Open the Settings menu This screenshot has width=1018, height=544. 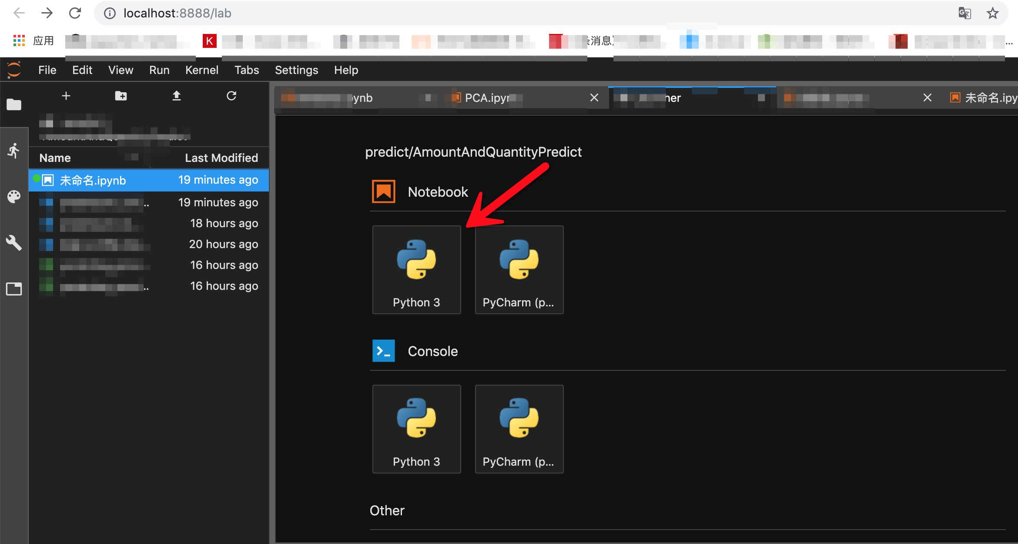296,70
